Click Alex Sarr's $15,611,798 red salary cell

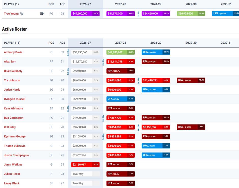121,61
